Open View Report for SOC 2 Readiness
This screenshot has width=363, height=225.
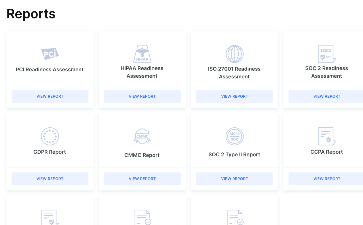[326, 96]
